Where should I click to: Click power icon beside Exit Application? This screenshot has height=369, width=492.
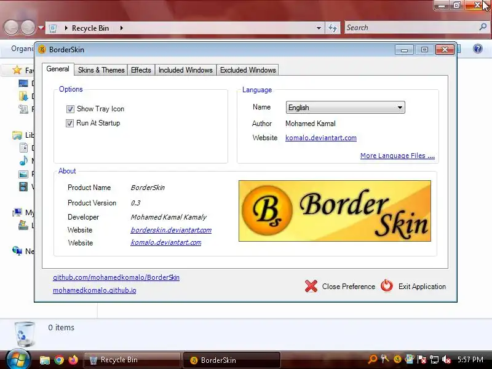pyautogui.click(x=387, y=286)
